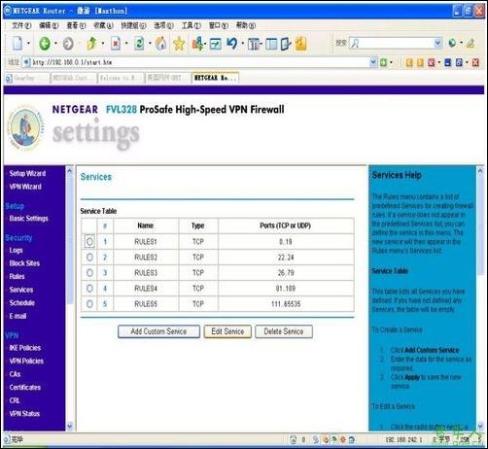Click the Stop loading icon with red X

coord(116,44)
